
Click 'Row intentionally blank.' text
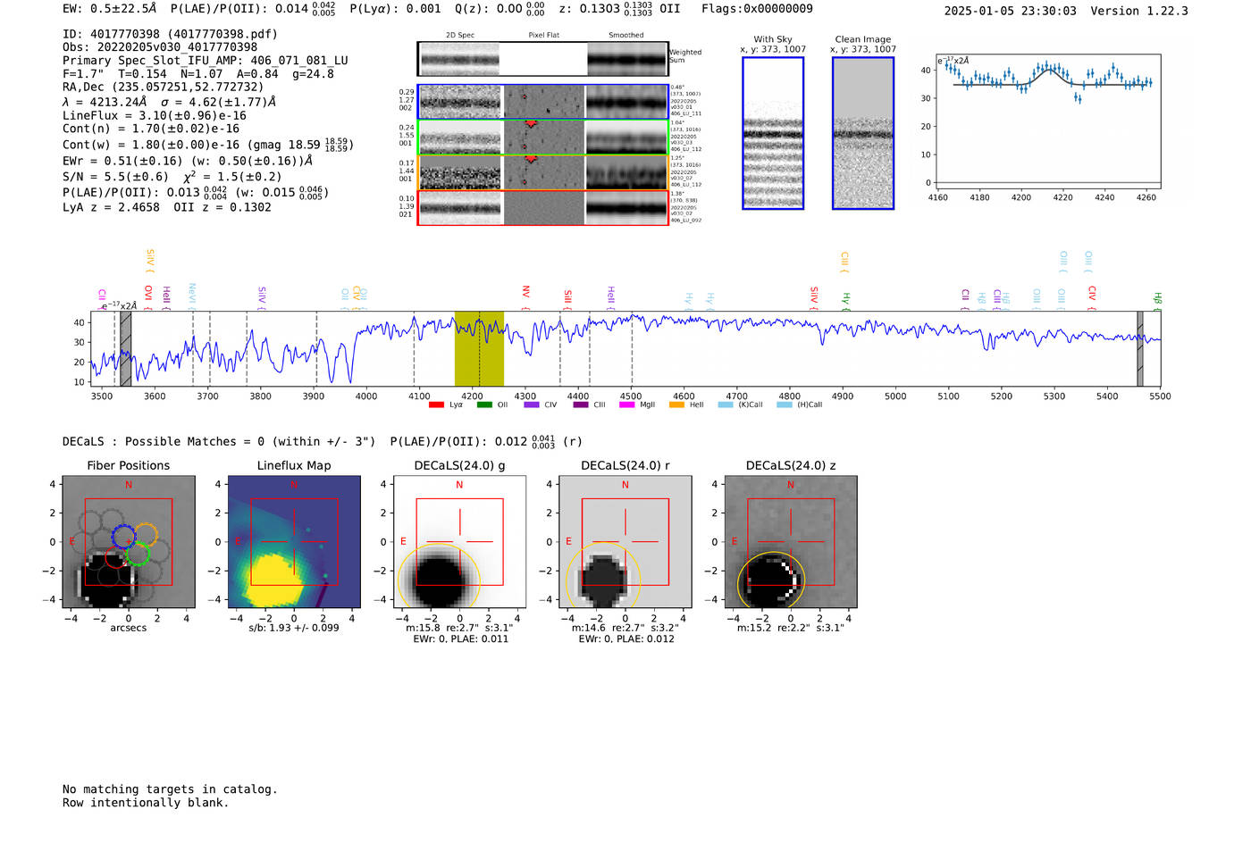[146, 803]
